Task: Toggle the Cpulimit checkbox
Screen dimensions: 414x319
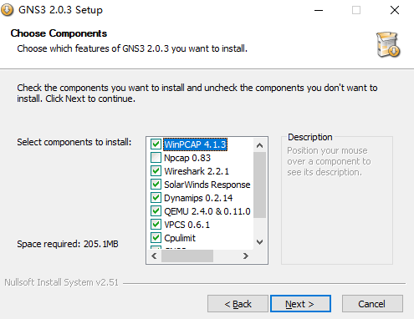Action: pos(156,238)
